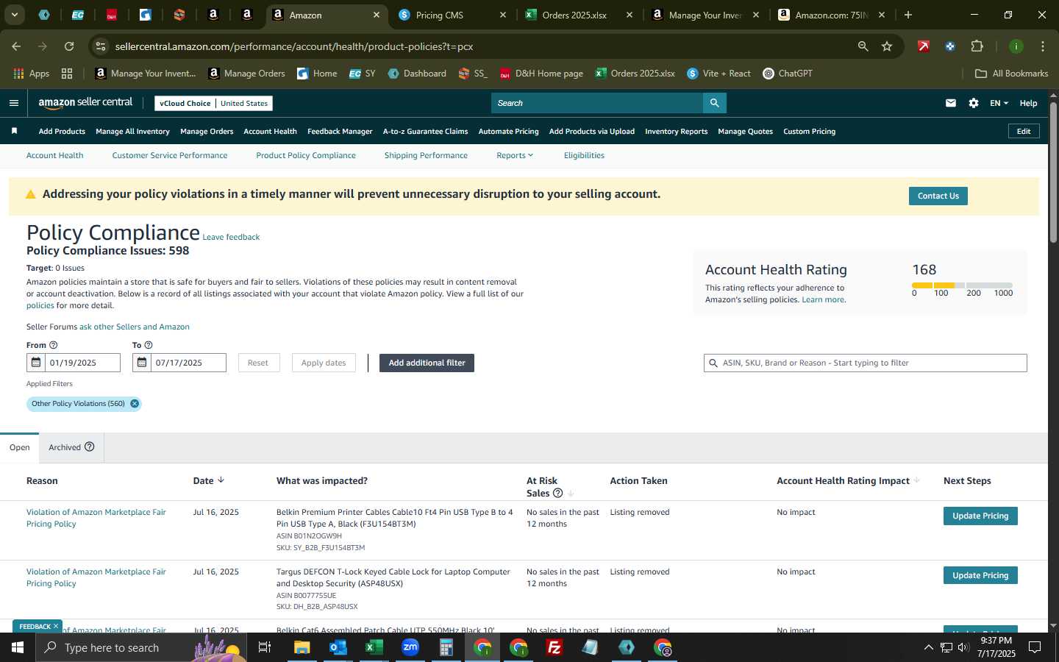The width and height of the screenshot is (1059, 662).
Task: Click the Belkin violation reason link
Action: tap(96, 518)
